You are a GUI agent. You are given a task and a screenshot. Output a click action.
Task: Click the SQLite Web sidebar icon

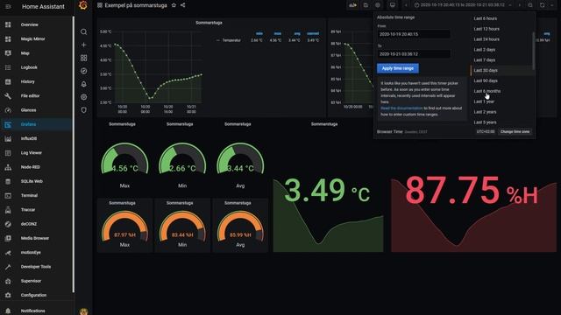(8, 181)
